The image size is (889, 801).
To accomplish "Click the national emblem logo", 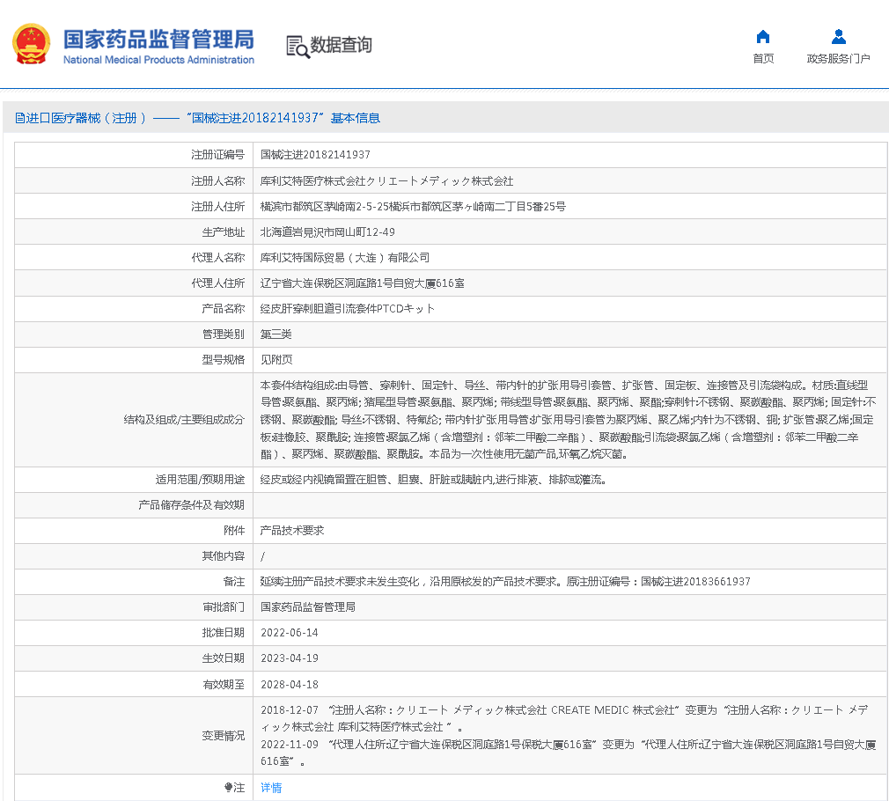I will (x=32, y=44).
